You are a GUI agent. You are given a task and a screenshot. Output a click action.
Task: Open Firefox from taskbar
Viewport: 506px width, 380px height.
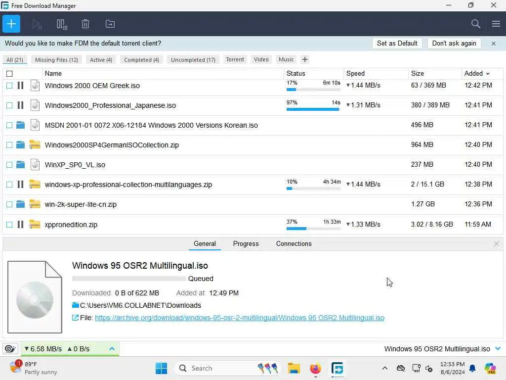pyautogui.click(x=315, y=368)
